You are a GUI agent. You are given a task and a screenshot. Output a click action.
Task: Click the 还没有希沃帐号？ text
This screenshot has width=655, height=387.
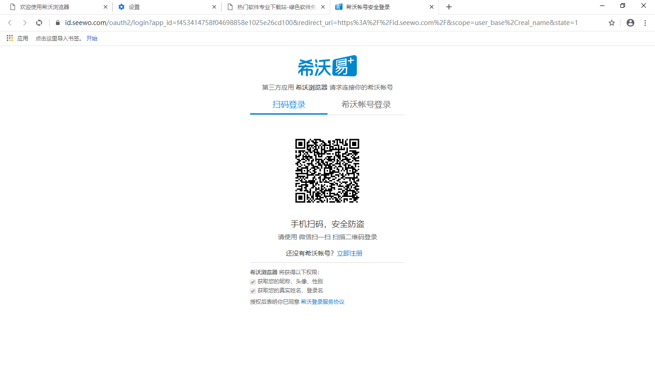(310, 253)
